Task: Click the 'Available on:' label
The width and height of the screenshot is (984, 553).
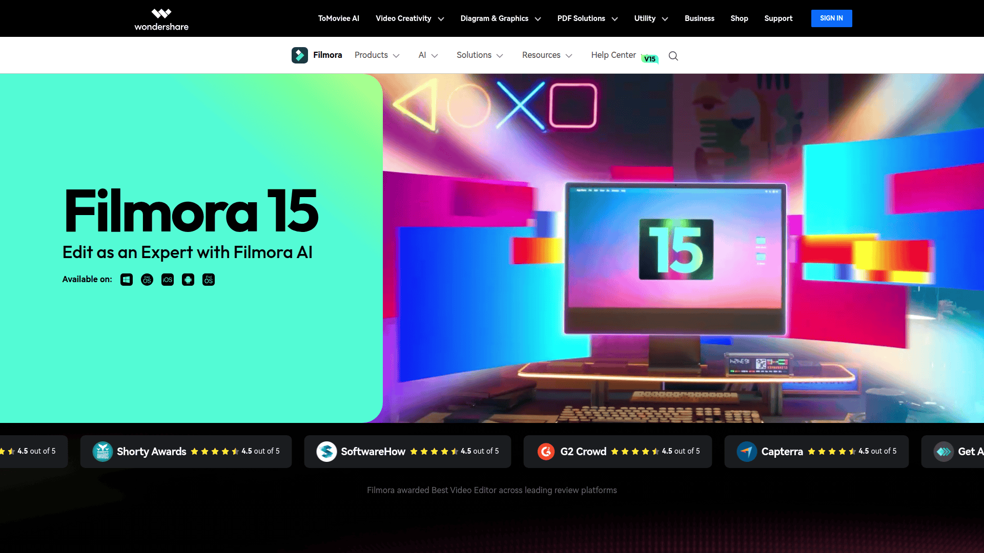Action: coord(87,279)
